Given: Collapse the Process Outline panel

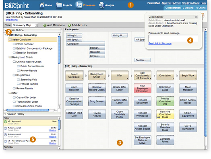Looking at the screenshot, I should 5,30.
